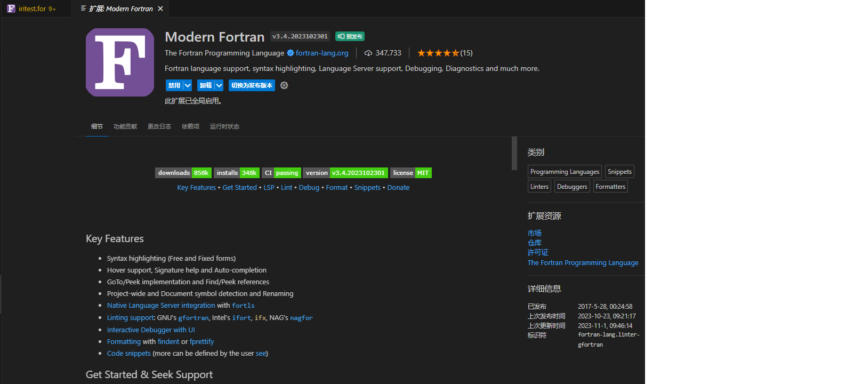Follow the Get Started link
Viewport: 854px width, 384px height.
239,188
